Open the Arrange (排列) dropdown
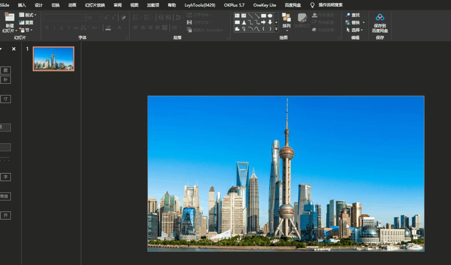Screen dimensions: 451x265 pyautogui.click(x=286, y=26)
